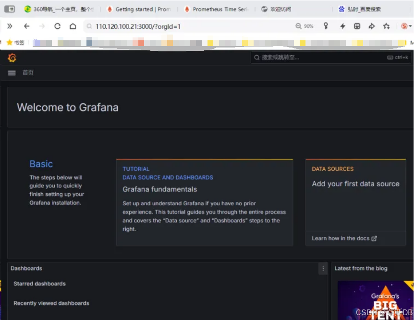Click the key password manager icon
Screen dimensions: 415x320
326,26
